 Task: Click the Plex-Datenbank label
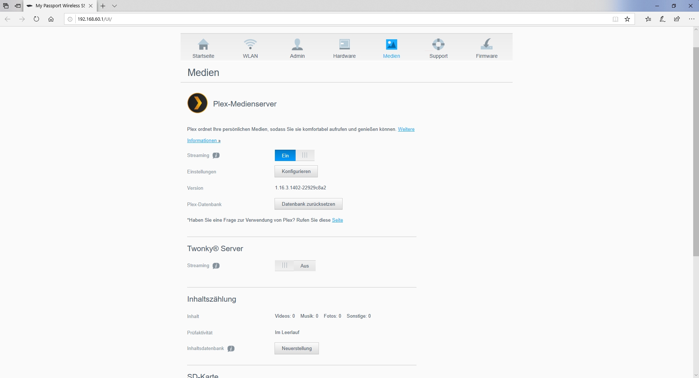204,205
